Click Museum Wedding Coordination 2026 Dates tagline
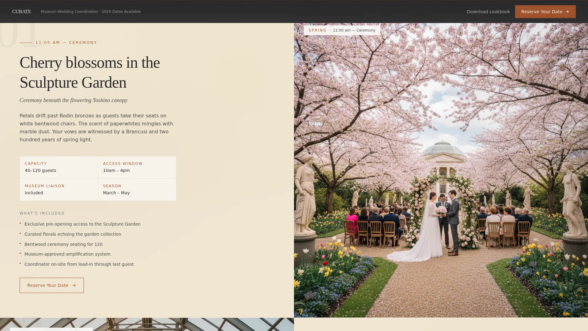 [91, 12]
